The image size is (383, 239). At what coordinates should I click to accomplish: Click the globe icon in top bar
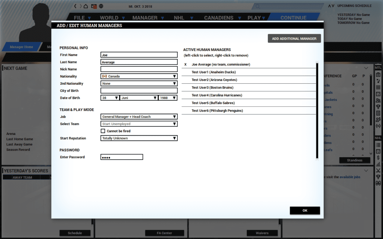coord(101,6)
